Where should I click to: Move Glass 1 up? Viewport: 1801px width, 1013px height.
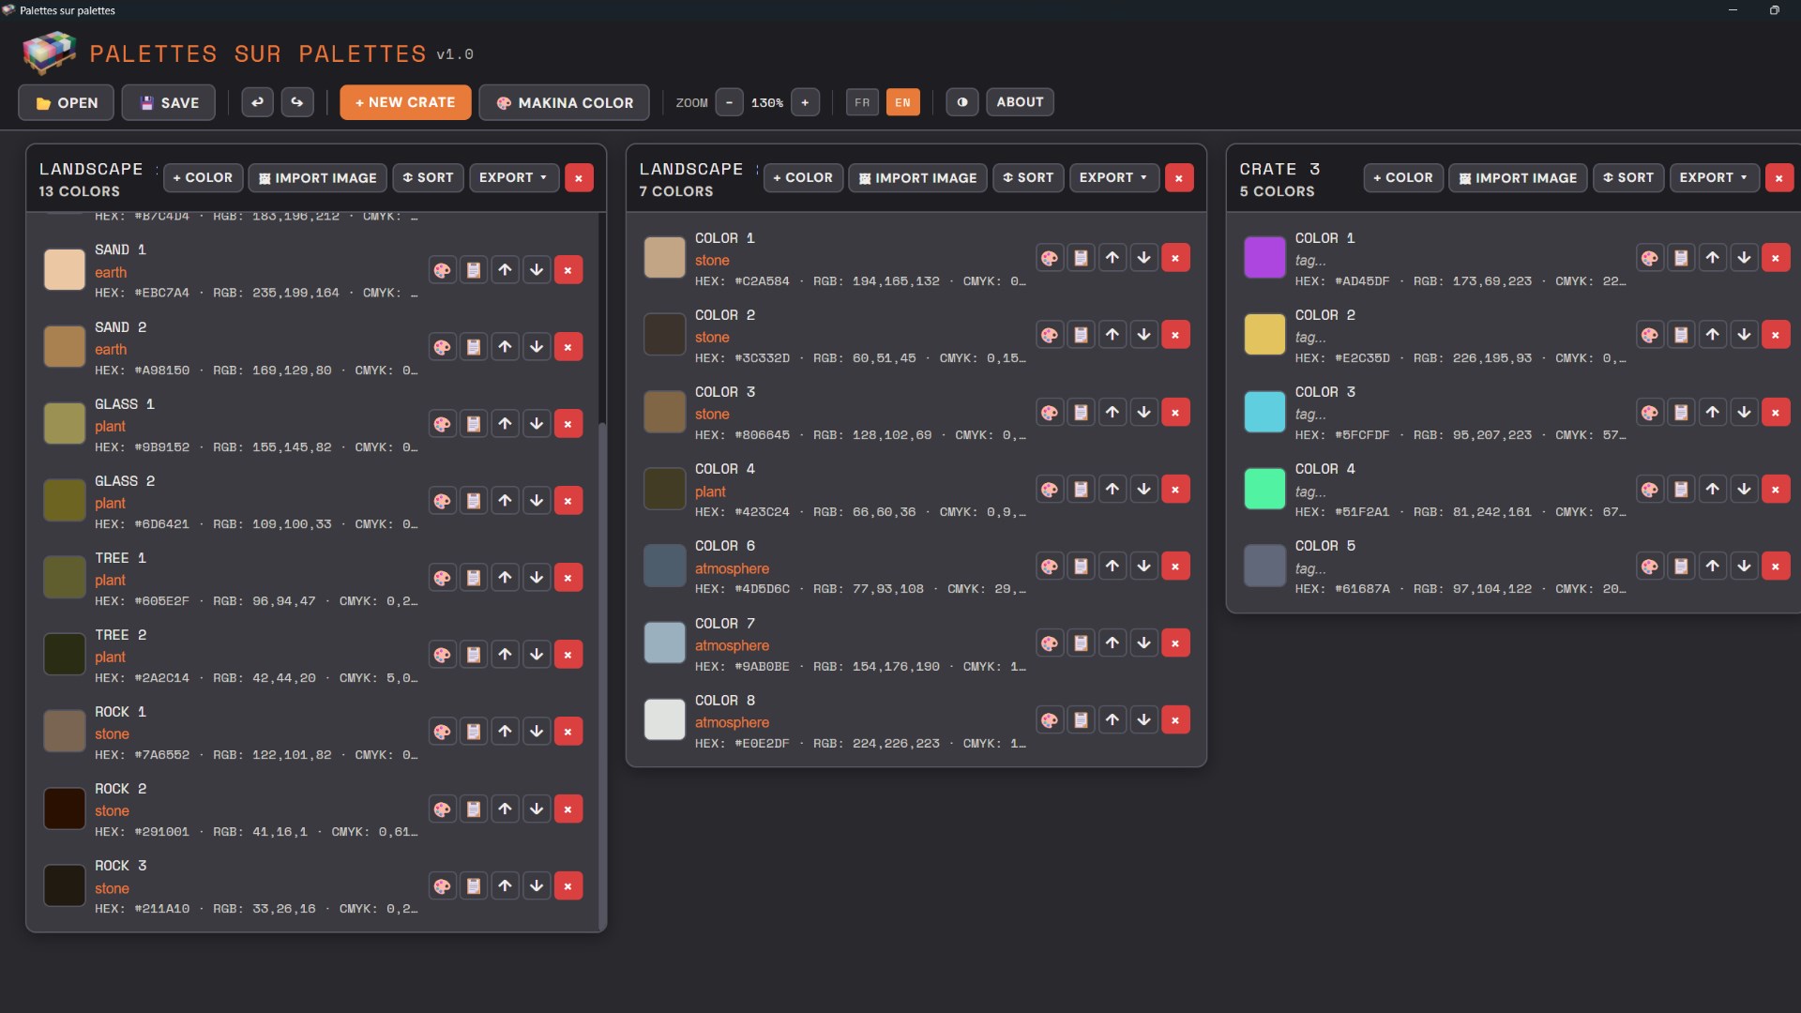pyautogui.click(x=505, y=424)
